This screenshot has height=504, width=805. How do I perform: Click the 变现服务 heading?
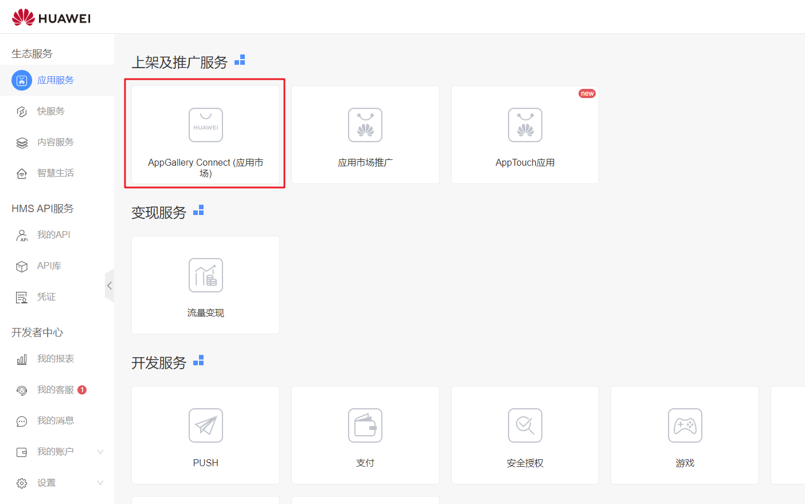pyautogui.click(x=159, y=213)
